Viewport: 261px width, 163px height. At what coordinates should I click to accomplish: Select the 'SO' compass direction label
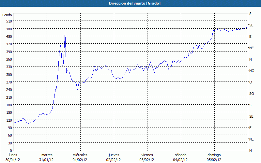(252, 94)
